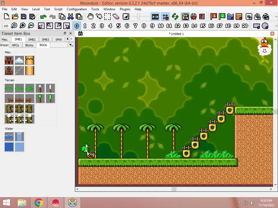Choose the rectangular selection tool

(108, 17)
